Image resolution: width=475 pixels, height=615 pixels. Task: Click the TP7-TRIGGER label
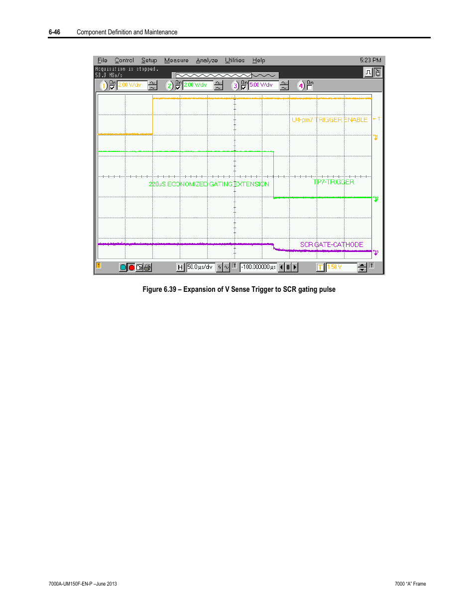click(x=334, y=182)
